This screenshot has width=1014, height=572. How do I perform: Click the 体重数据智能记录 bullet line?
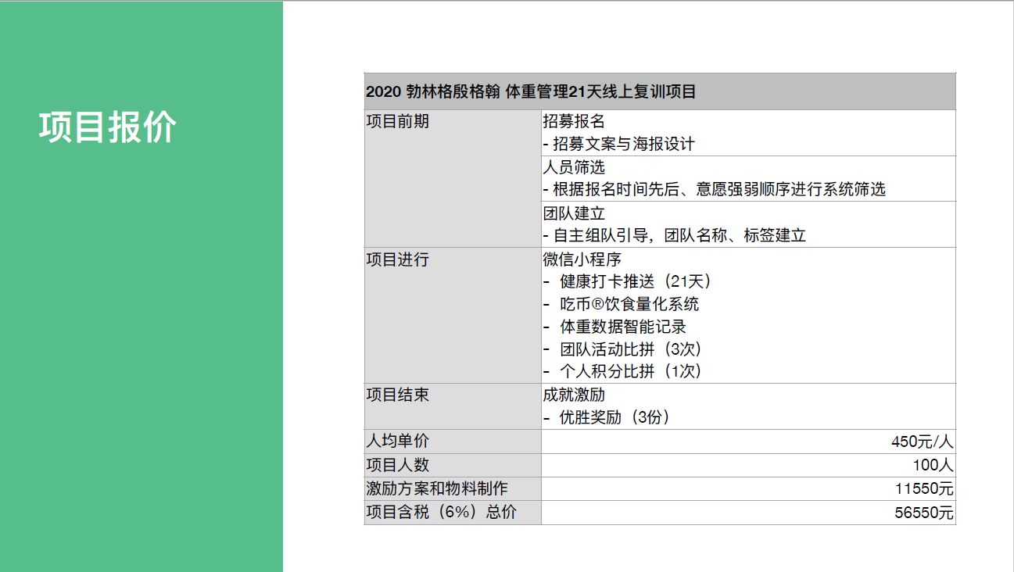(x=614, y=327)
